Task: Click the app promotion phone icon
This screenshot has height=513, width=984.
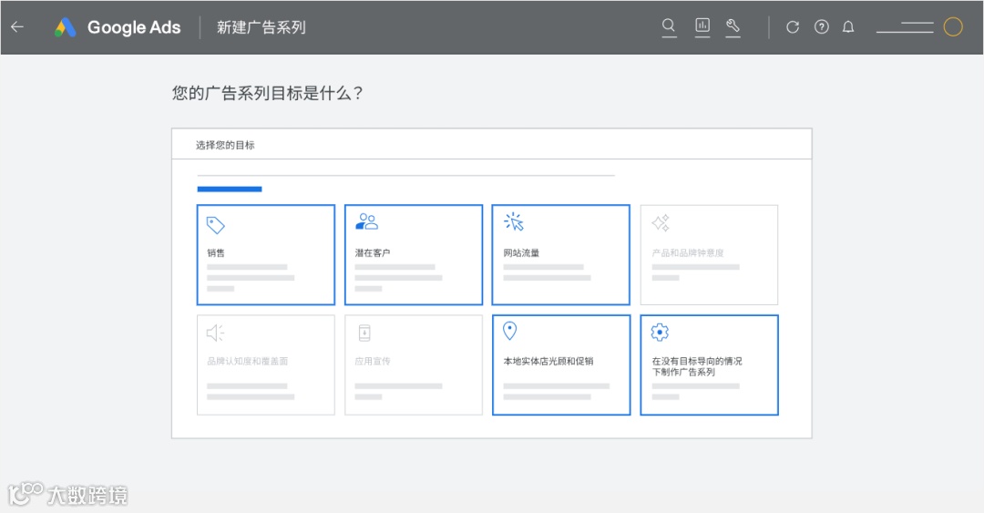Action: tap(364, 333)
